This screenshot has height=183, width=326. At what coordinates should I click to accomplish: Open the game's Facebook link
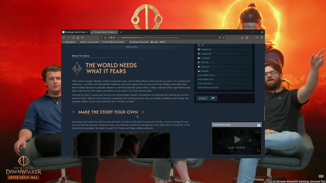[x=204, y=50]
